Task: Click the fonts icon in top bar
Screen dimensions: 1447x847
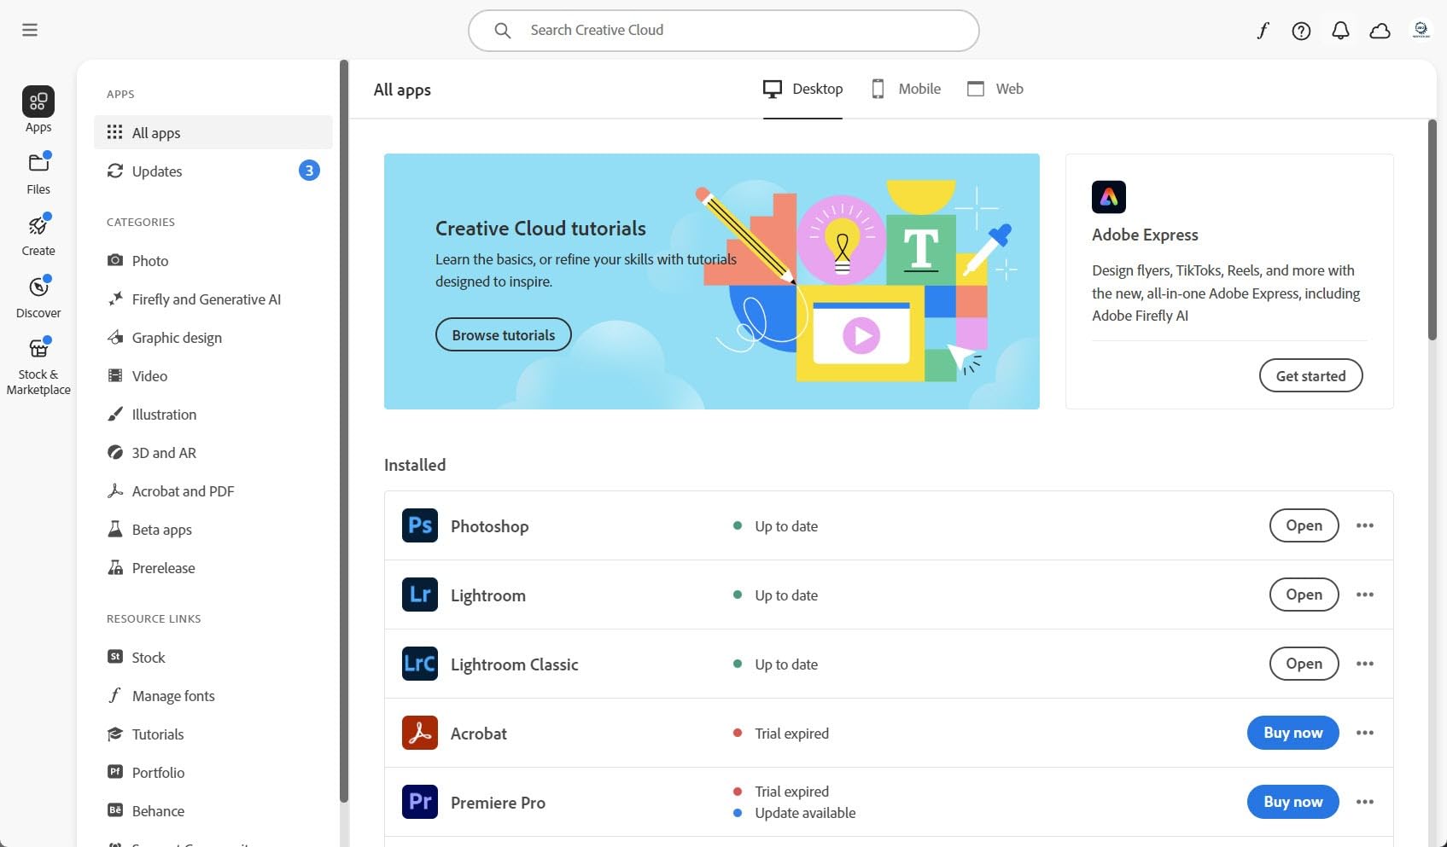Action: click(1263, 31)
